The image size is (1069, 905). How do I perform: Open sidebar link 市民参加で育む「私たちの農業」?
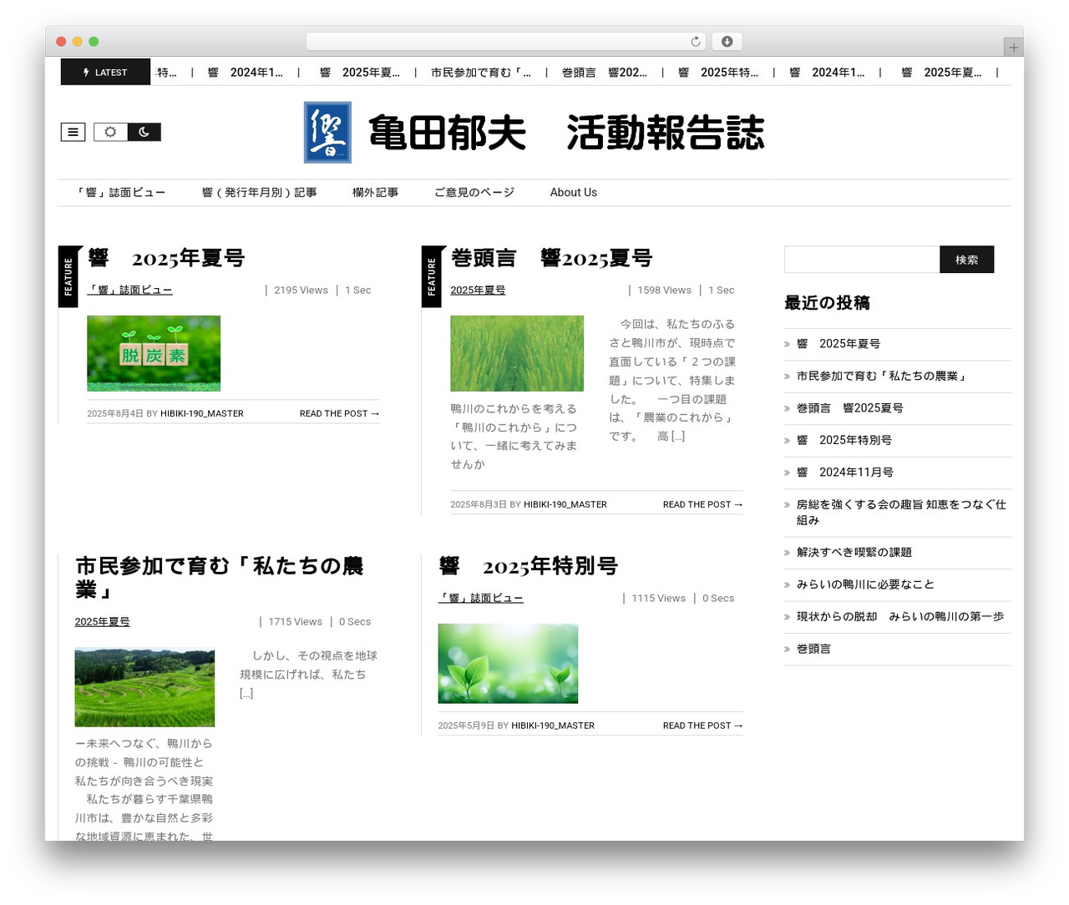pyautogui.click(x=882, y=376)
